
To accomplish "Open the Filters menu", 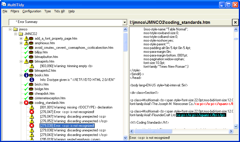I will pos(15,11).
